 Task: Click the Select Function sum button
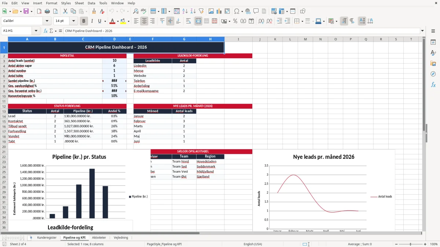[52, 31]
